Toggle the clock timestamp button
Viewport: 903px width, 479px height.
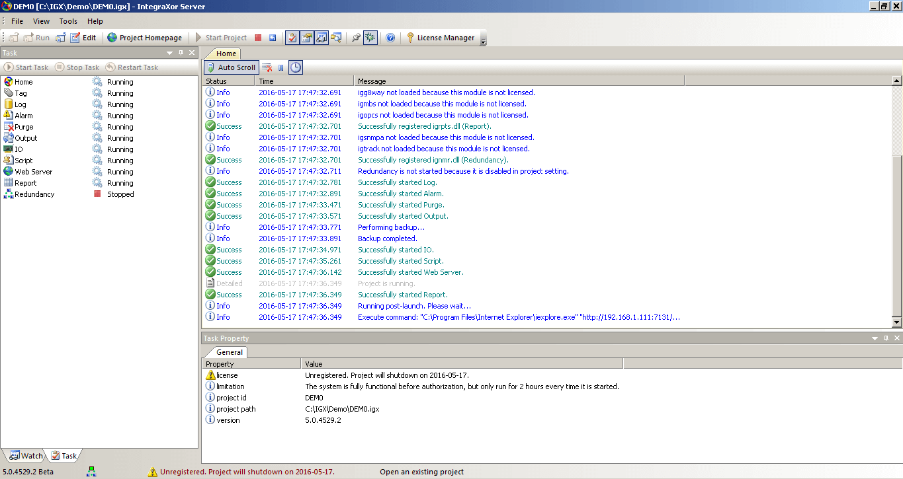(295, 67)
